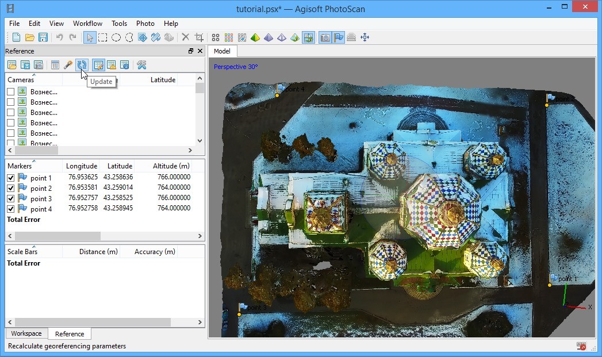Import EXIF camera data icon

click(x=39, y=65)
